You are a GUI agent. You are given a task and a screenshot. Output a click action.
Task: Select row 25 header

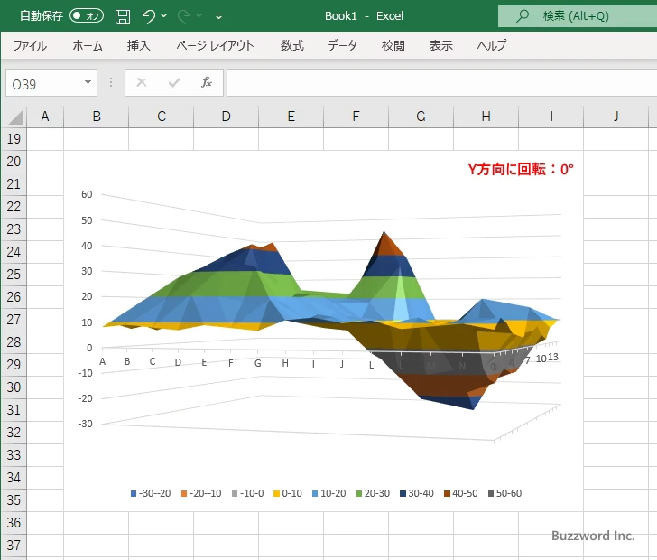pyautogui.click(x=14, y=275)
